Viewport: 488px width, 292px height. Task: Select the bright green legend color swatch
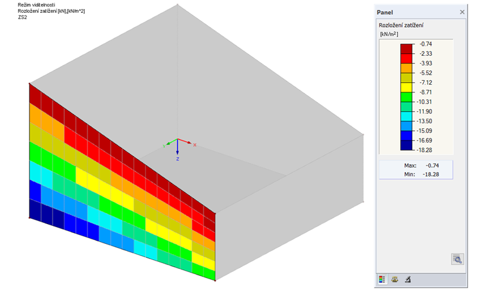tap(406, 97)
